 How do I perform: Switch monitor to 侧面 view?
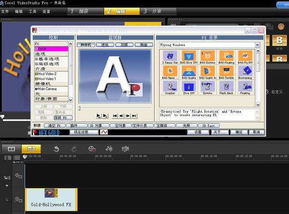(x=144, y=45)
